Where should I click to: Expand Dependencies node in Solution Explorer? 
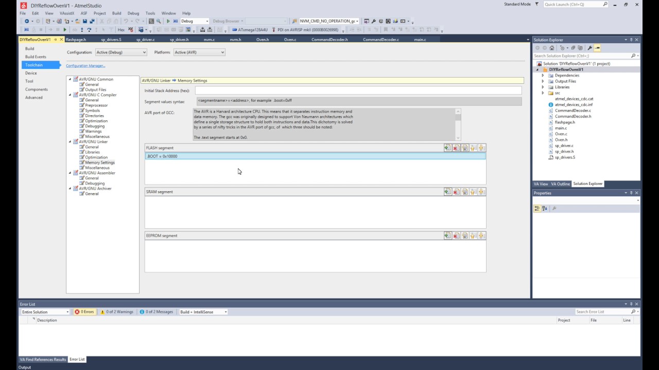click(543, 76)
